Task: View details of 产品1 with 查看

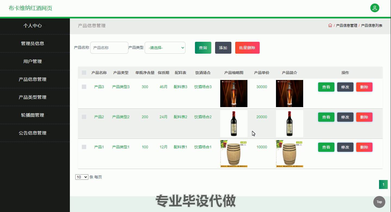Action: 326,147
